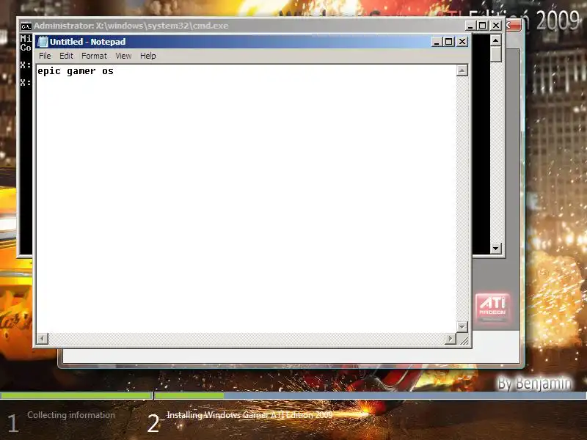Open the View menu in Notepad
This screenshot has width=587, height=440.
(123, 56)
